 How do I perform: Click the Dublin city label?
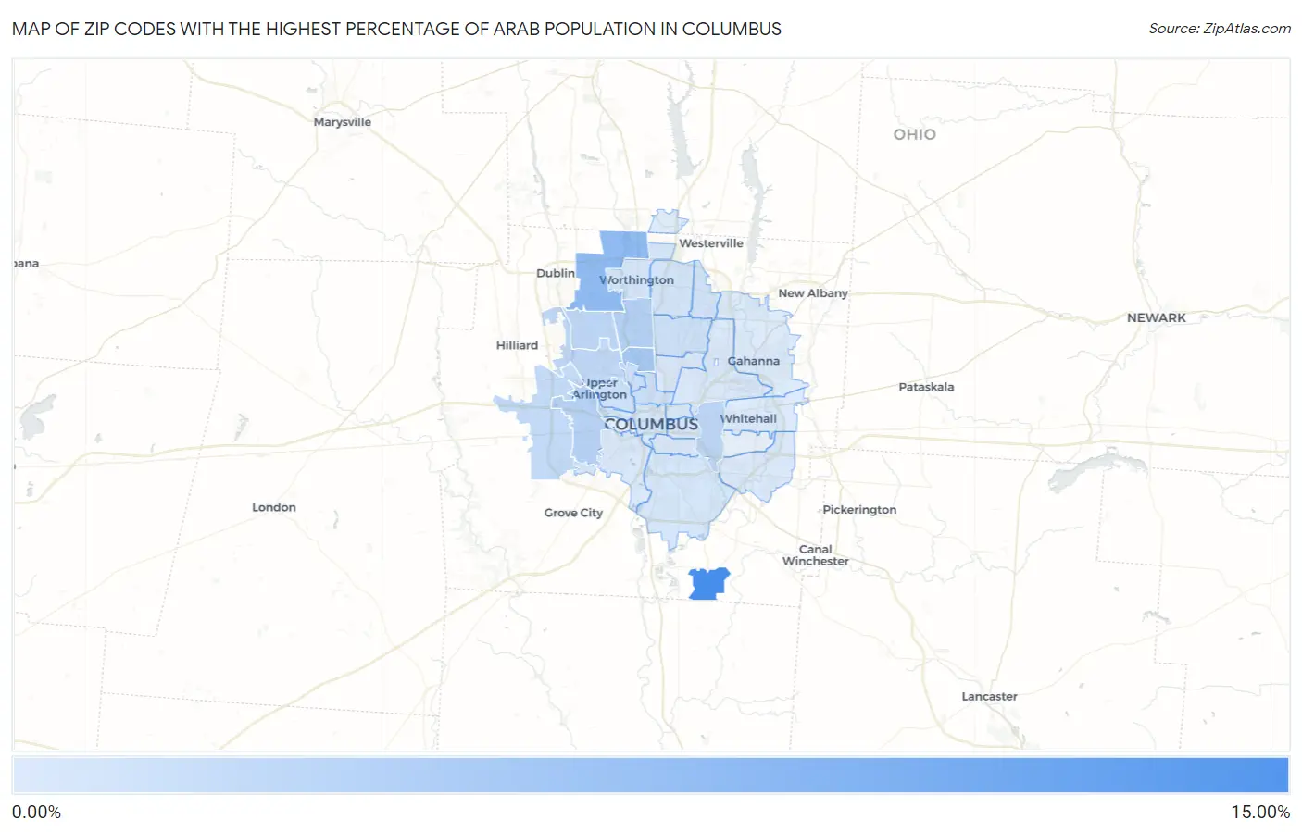[x=556, y=273]
